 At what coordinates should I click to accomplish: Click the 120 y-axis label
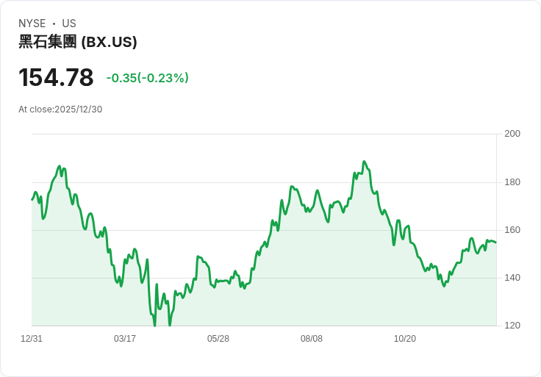(x=512, y=326)
